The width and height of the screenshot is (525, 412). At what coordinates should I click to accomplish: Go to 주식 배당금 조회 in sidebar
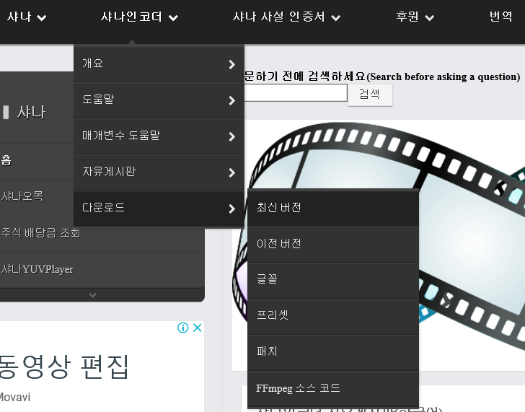click(40, 233)
